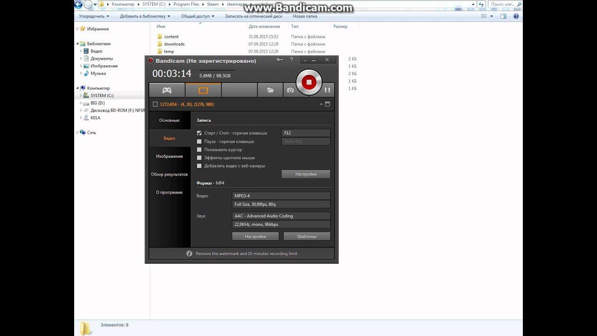Refresh the Explorer address bar

[480, 4]
